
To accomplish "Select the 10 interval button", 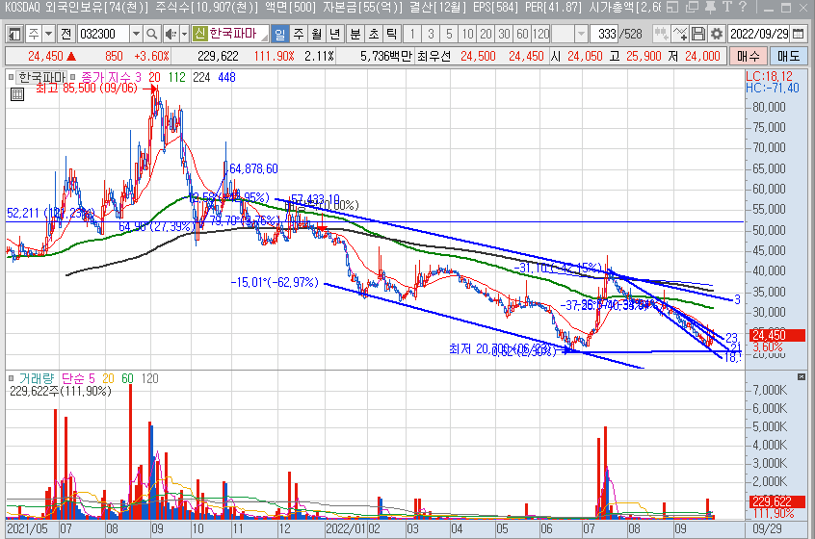I will click(x=468, y=35).
